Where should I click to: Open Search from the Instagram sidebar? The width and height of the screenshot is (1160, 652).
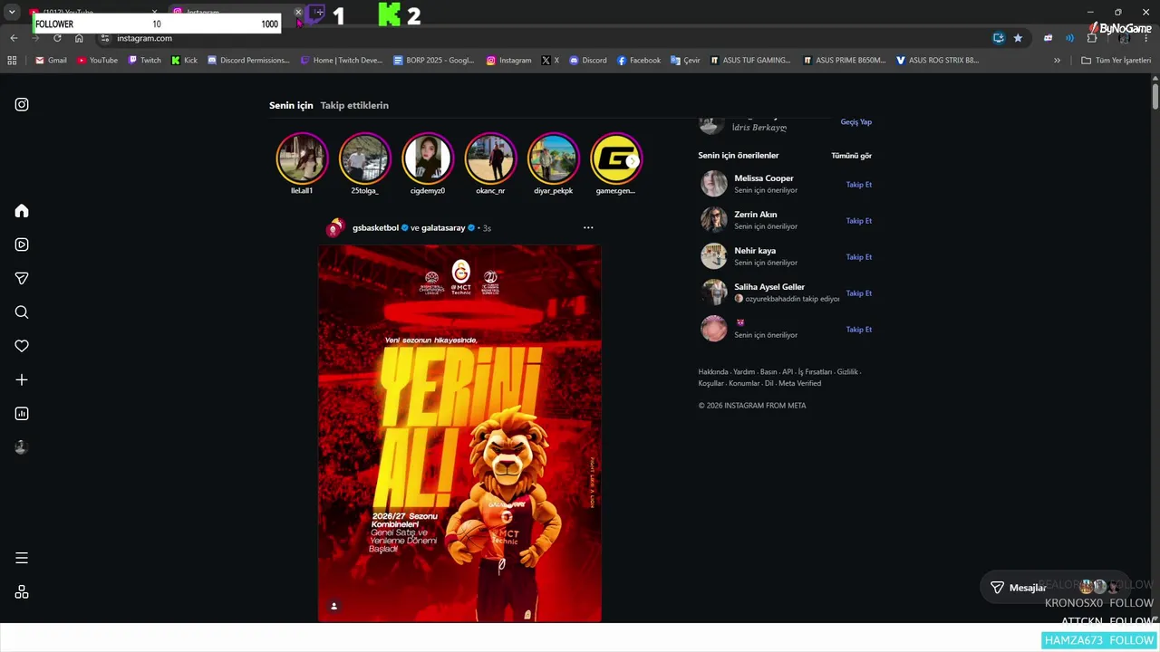22,312
